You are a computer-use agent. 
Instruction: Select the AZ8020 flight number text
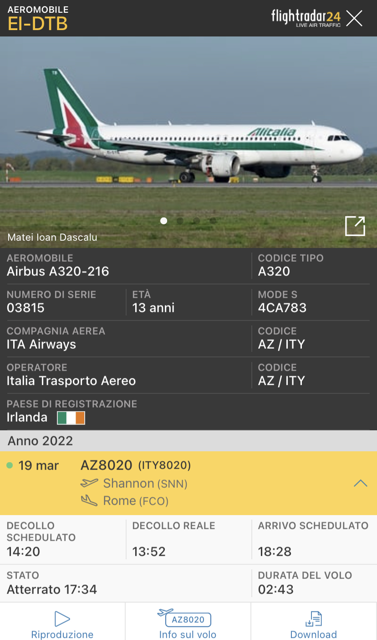point(107,465)
